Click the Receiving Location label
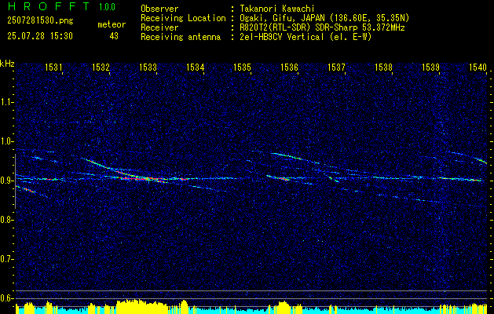This screenshot has width=494, height=314. click(x=183, y=18)
